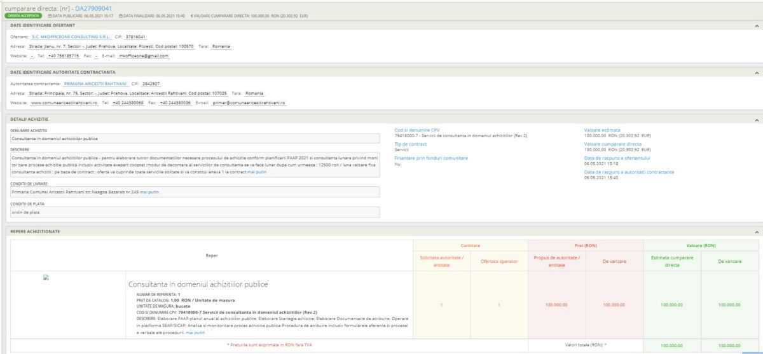Collapse the Date Identificare Ofertant section
Image resolution: width=763 pixels, height=354 pixels.
tap(756, 25)
